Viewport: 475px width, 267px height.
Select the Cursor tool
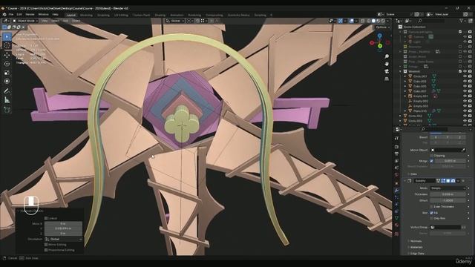point(7,45)
